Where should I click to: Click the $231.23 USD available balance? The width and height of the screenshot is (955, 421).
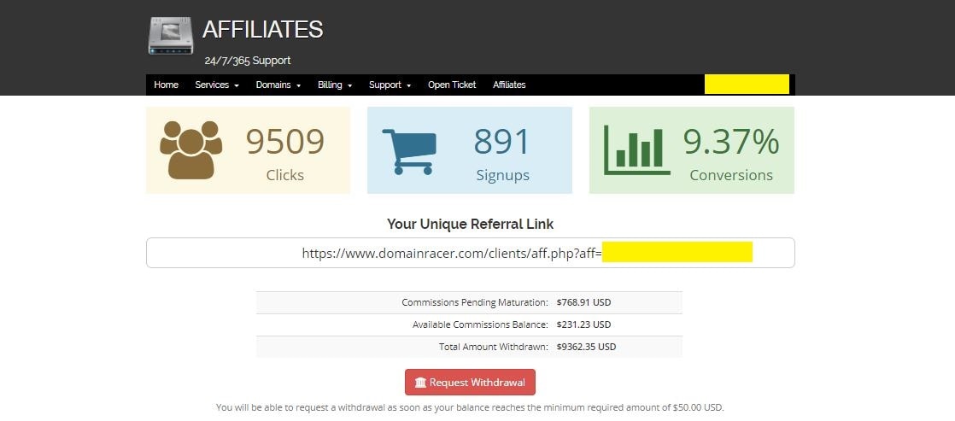point(583,325)
